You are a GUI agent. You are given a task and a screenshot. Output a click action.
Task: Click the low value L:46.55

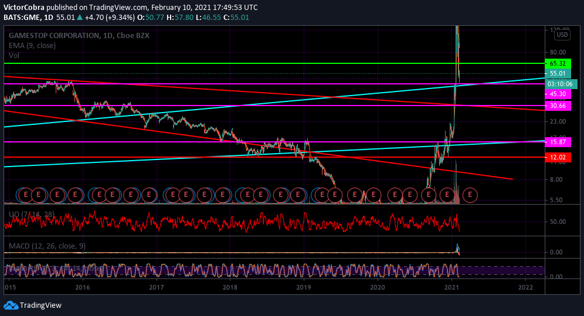click(x=208, y=18)
